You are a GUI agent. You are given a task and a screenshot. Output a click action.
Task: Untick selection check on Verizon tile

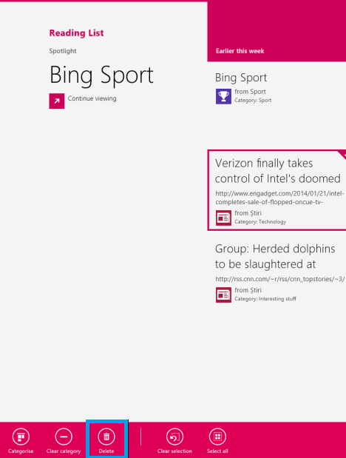pyautogui.click(x=342, y=154)
